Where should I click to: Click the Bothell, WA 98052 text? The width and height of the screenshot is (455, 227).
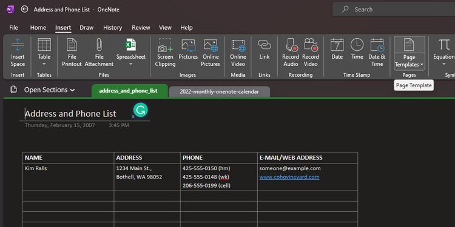(x=139, y=177)
